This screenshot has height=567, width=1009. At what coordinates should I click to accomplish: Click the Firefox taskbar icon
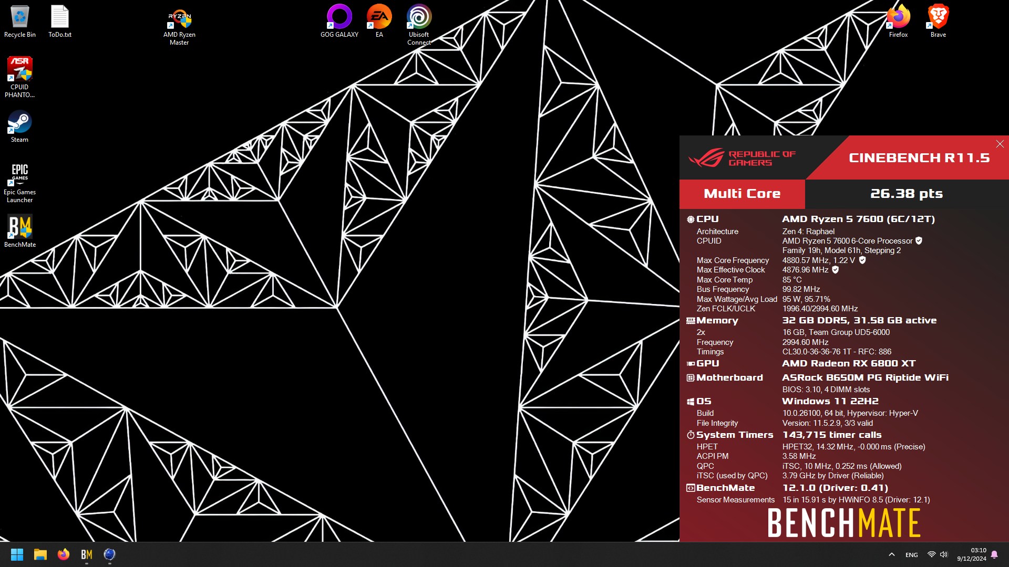point(64,554)
